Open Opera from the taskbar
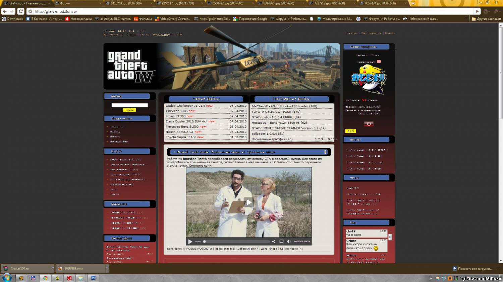Viewport: 503px width, 282px height. pyautogui.click(x=69, y=278)
